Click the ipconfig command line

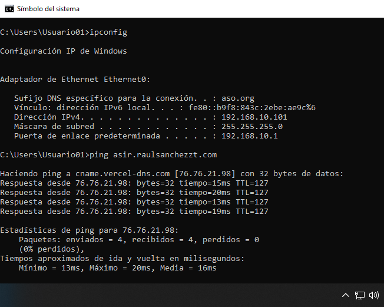(64, 32)
